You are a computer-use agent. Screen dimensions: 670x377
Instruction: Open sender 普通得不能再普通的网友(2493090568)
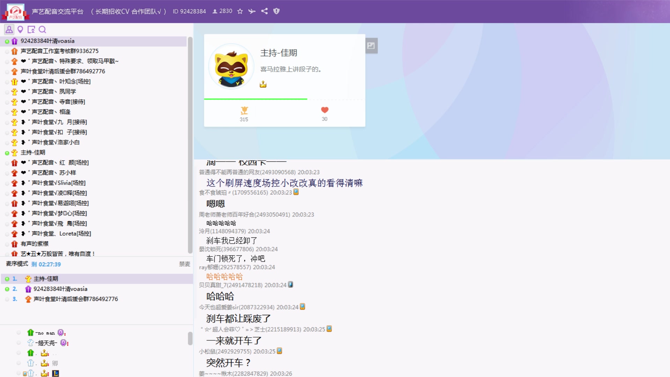pos(247,172)
